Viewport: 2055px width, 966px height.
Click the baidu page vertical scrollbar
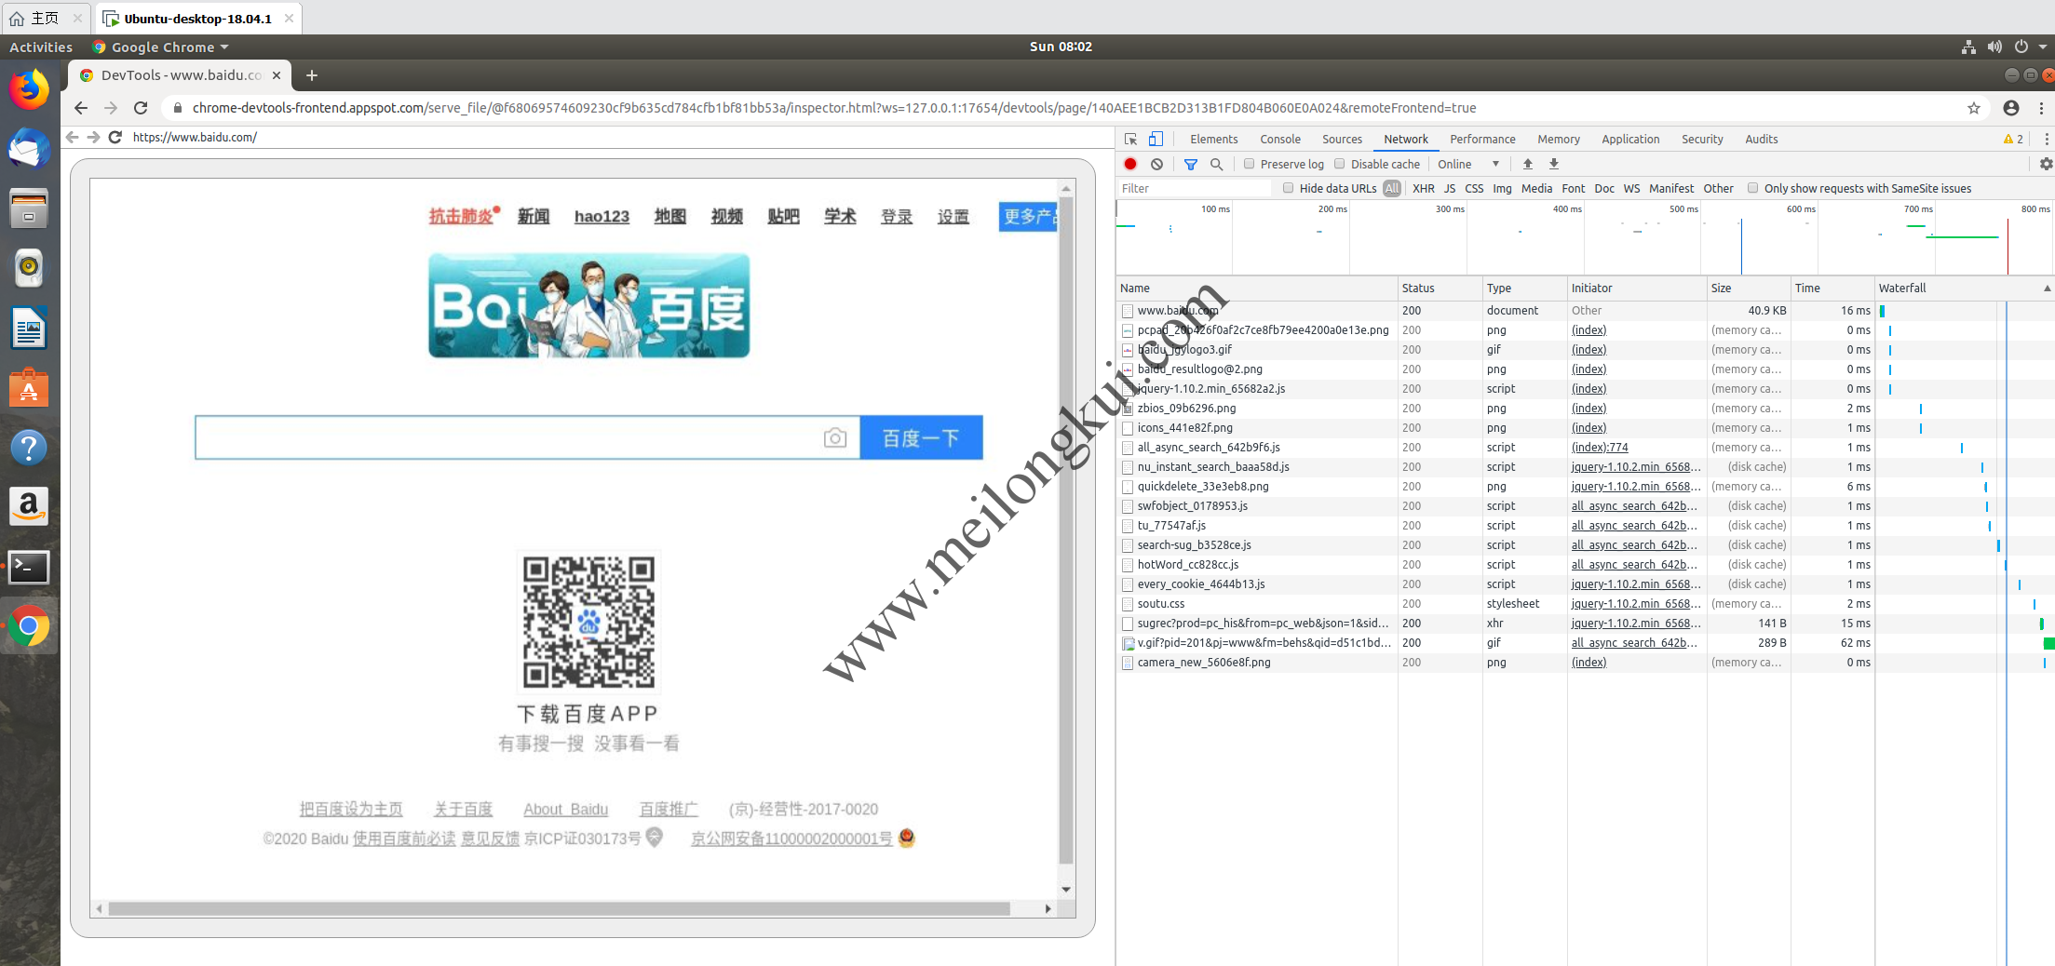pos(1066,530)
